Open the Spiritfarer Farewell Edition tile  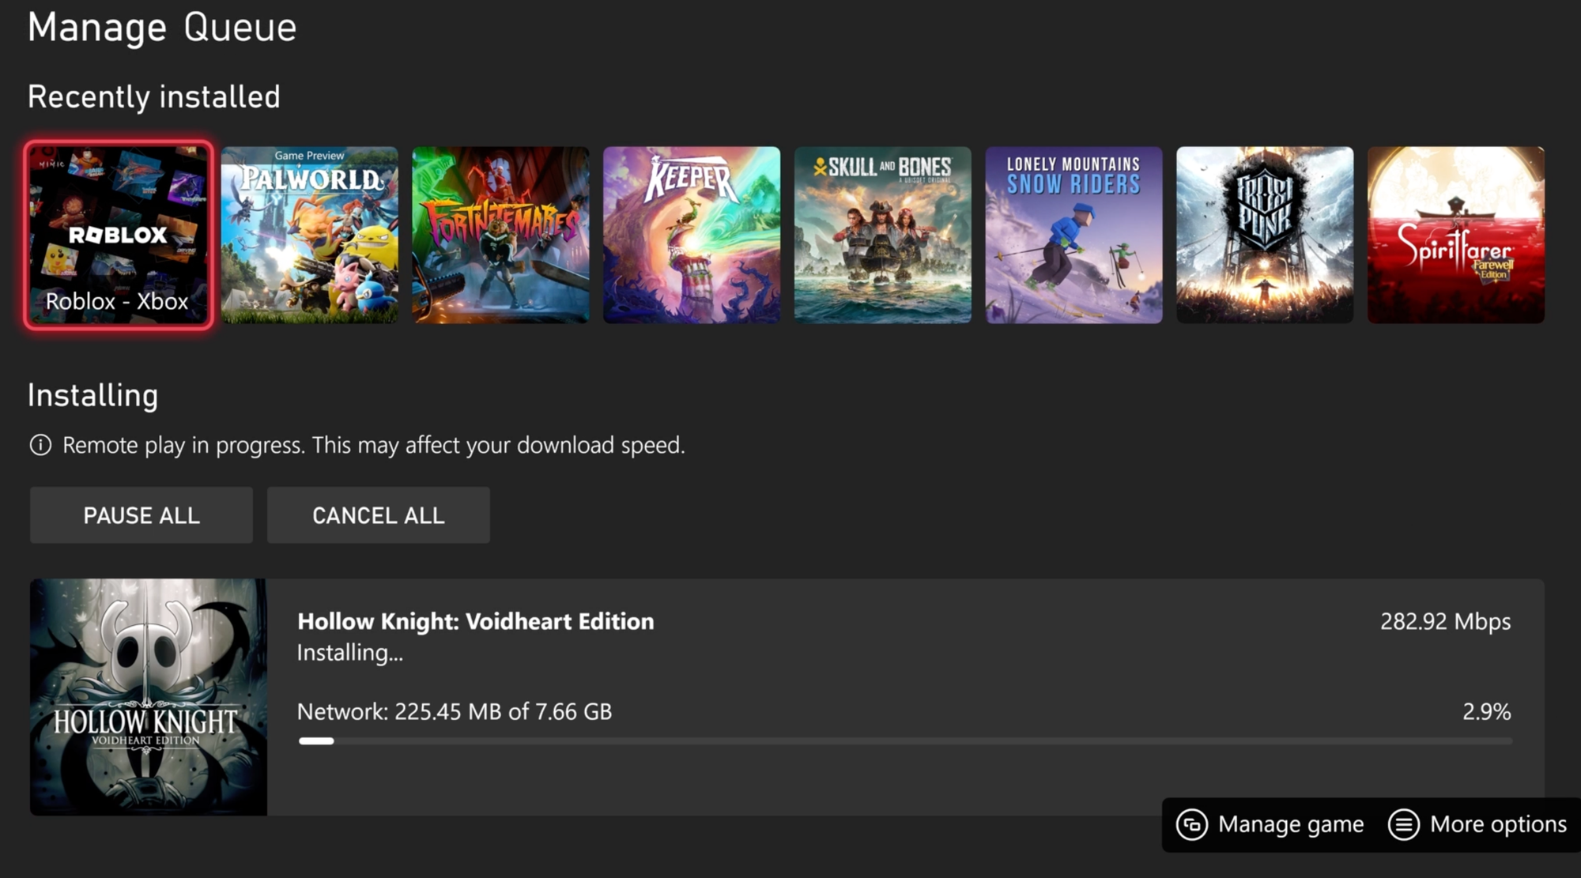[1455, 235]
